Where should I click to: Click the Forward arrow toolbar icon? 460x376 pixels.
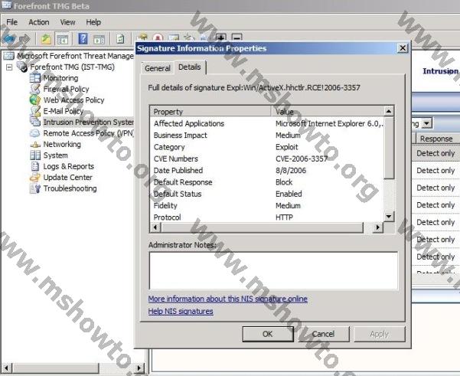pos(24,38)
